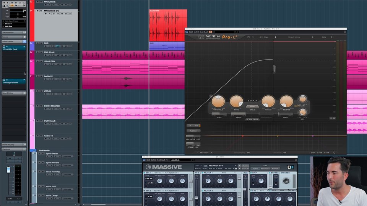Toggle Filter 1 power in Massive
Viewport: 367px width, 206px height.
click(x=203, y=173)
